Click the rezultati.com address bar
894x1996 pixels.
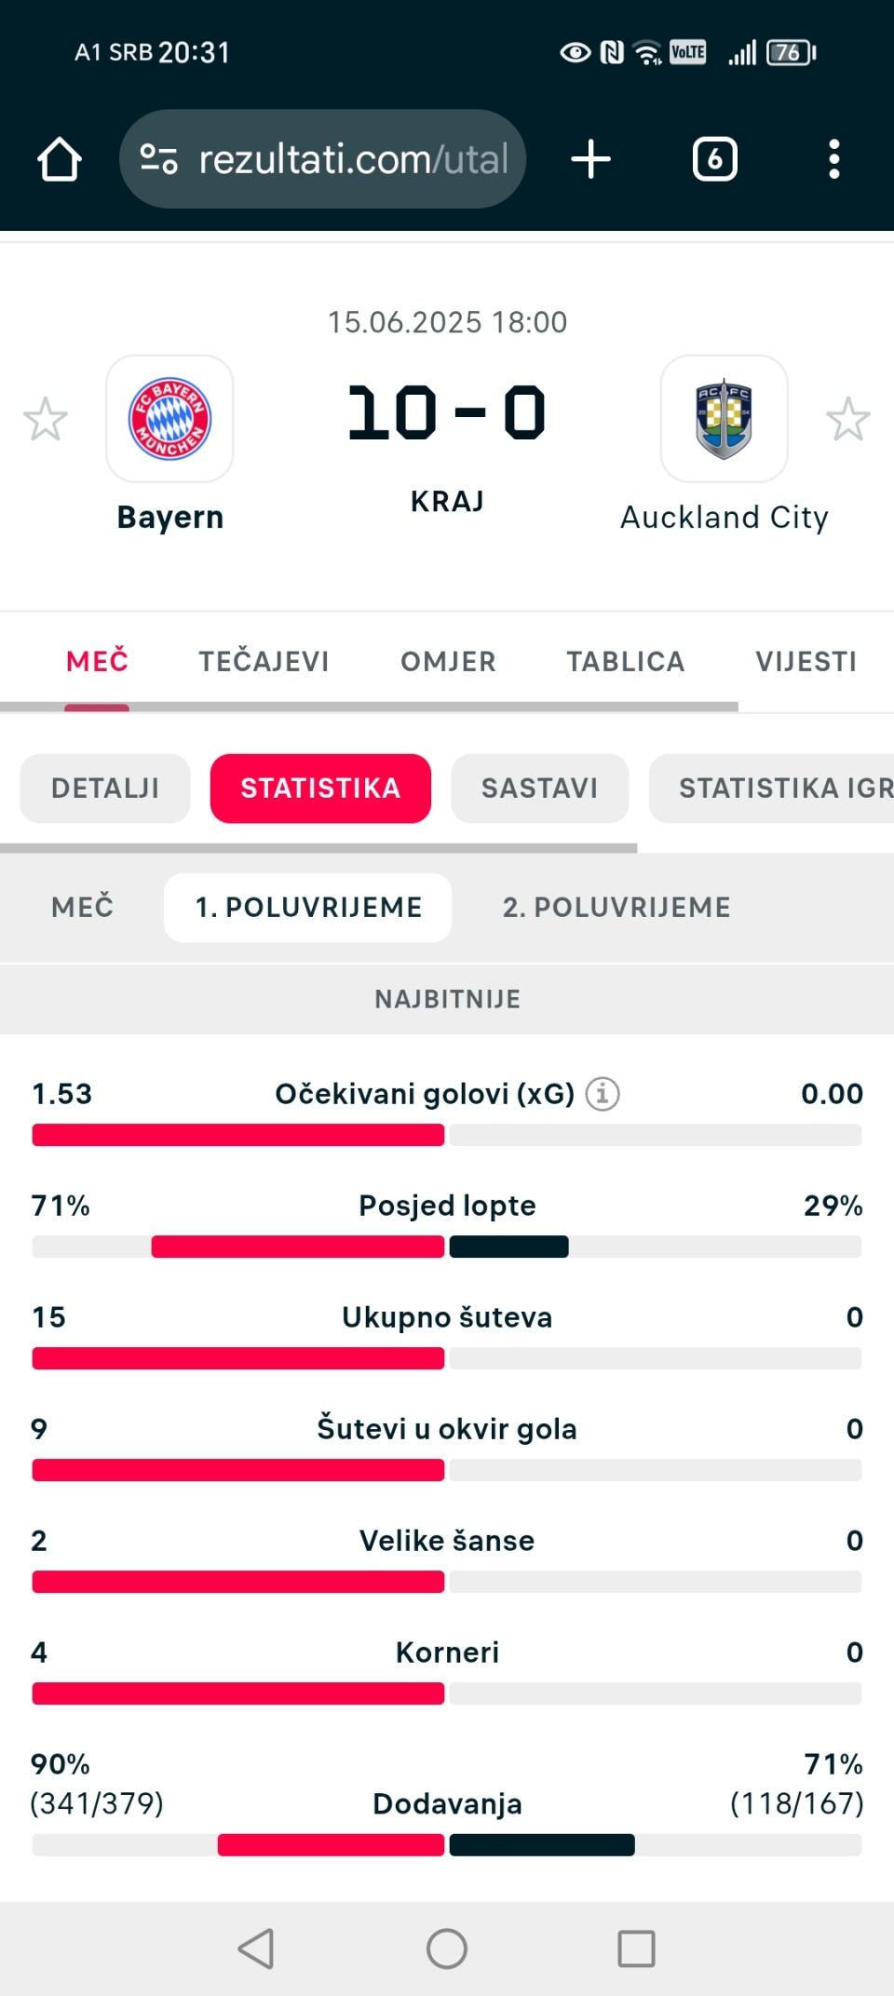tap(322, 159)
